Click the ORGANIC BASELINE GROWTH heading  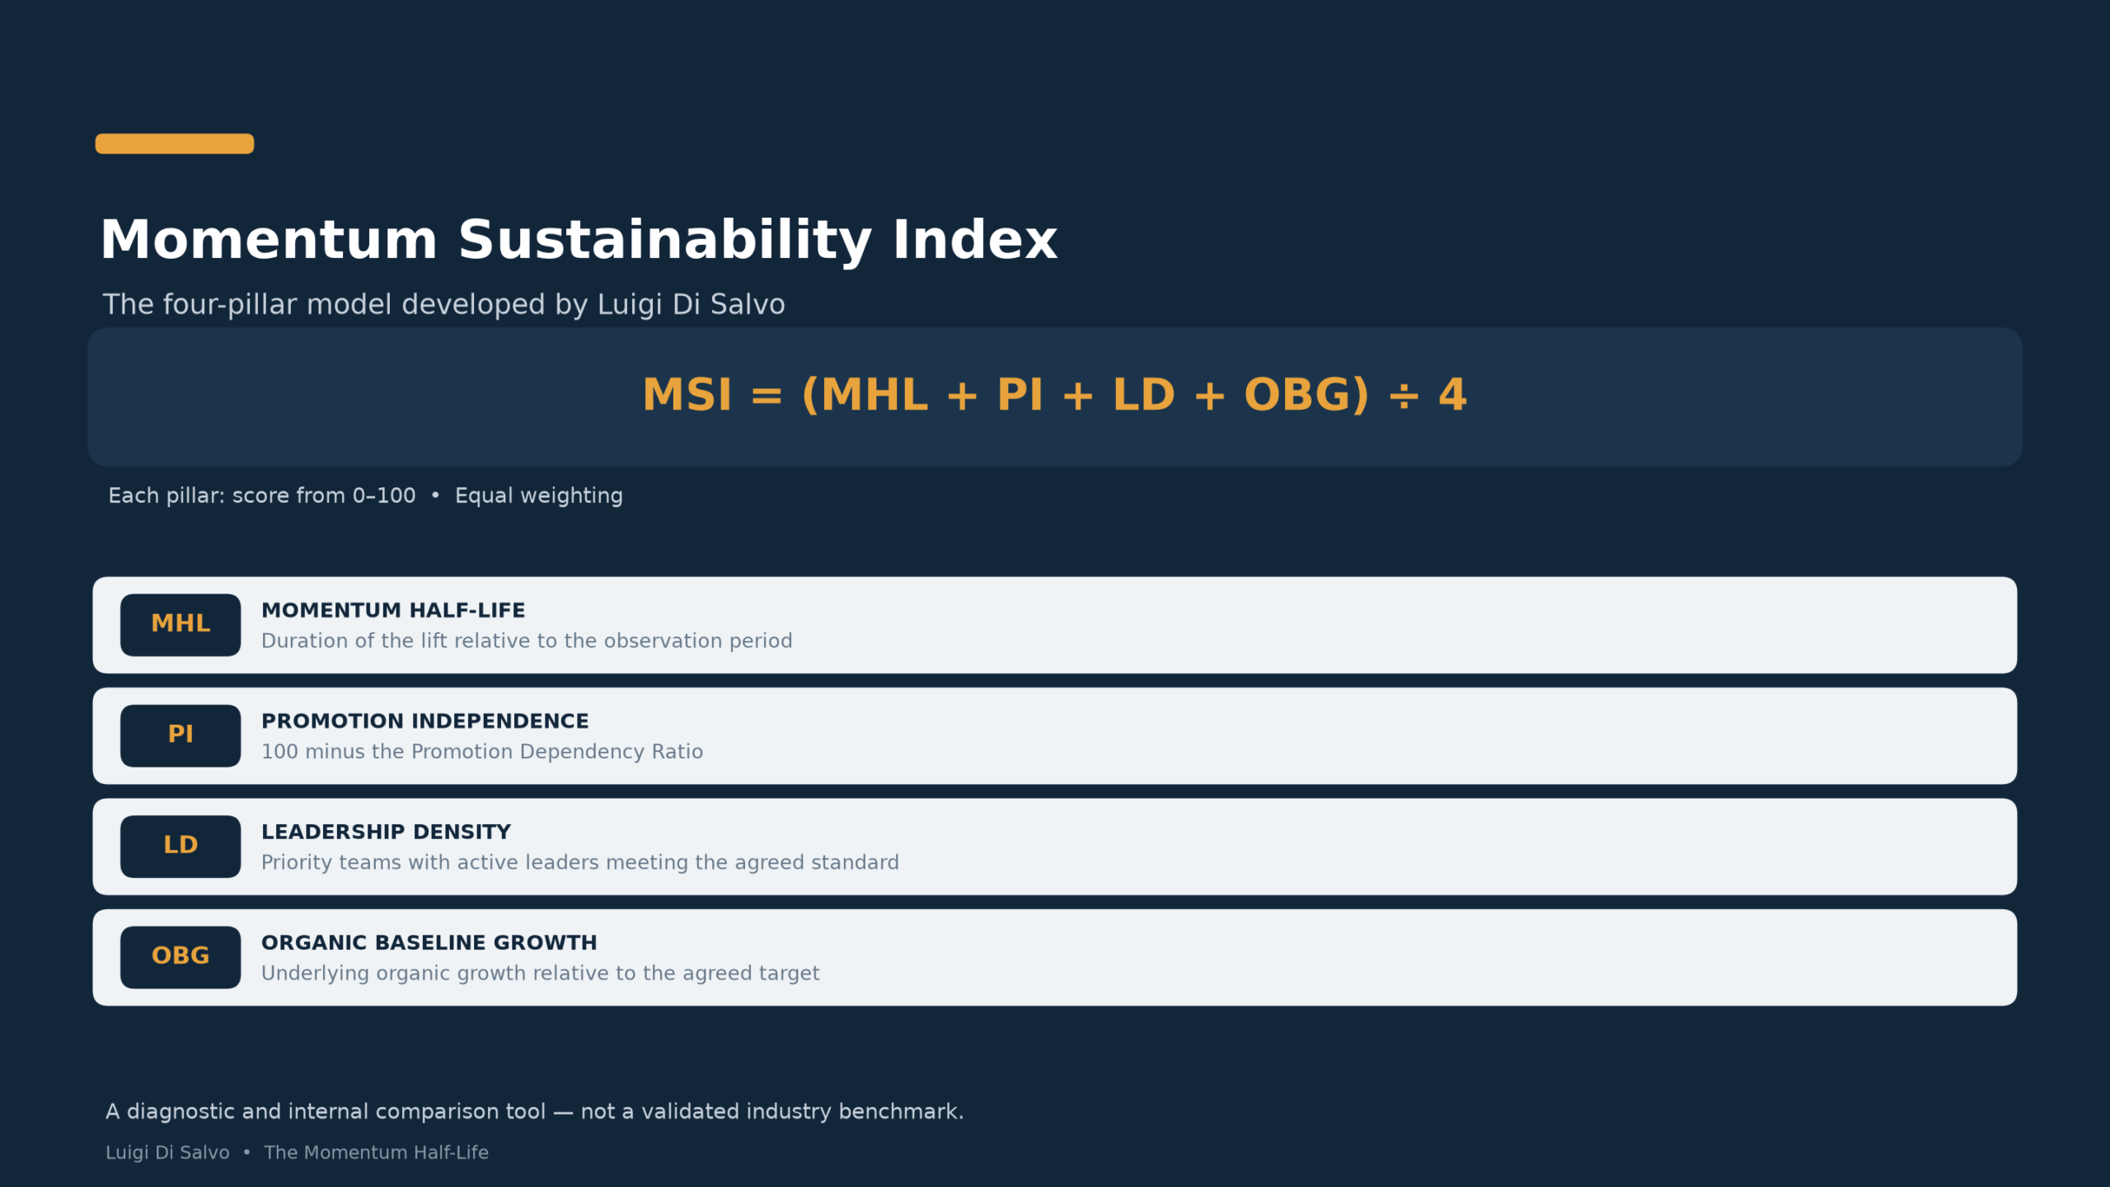[x=429, y=943]
